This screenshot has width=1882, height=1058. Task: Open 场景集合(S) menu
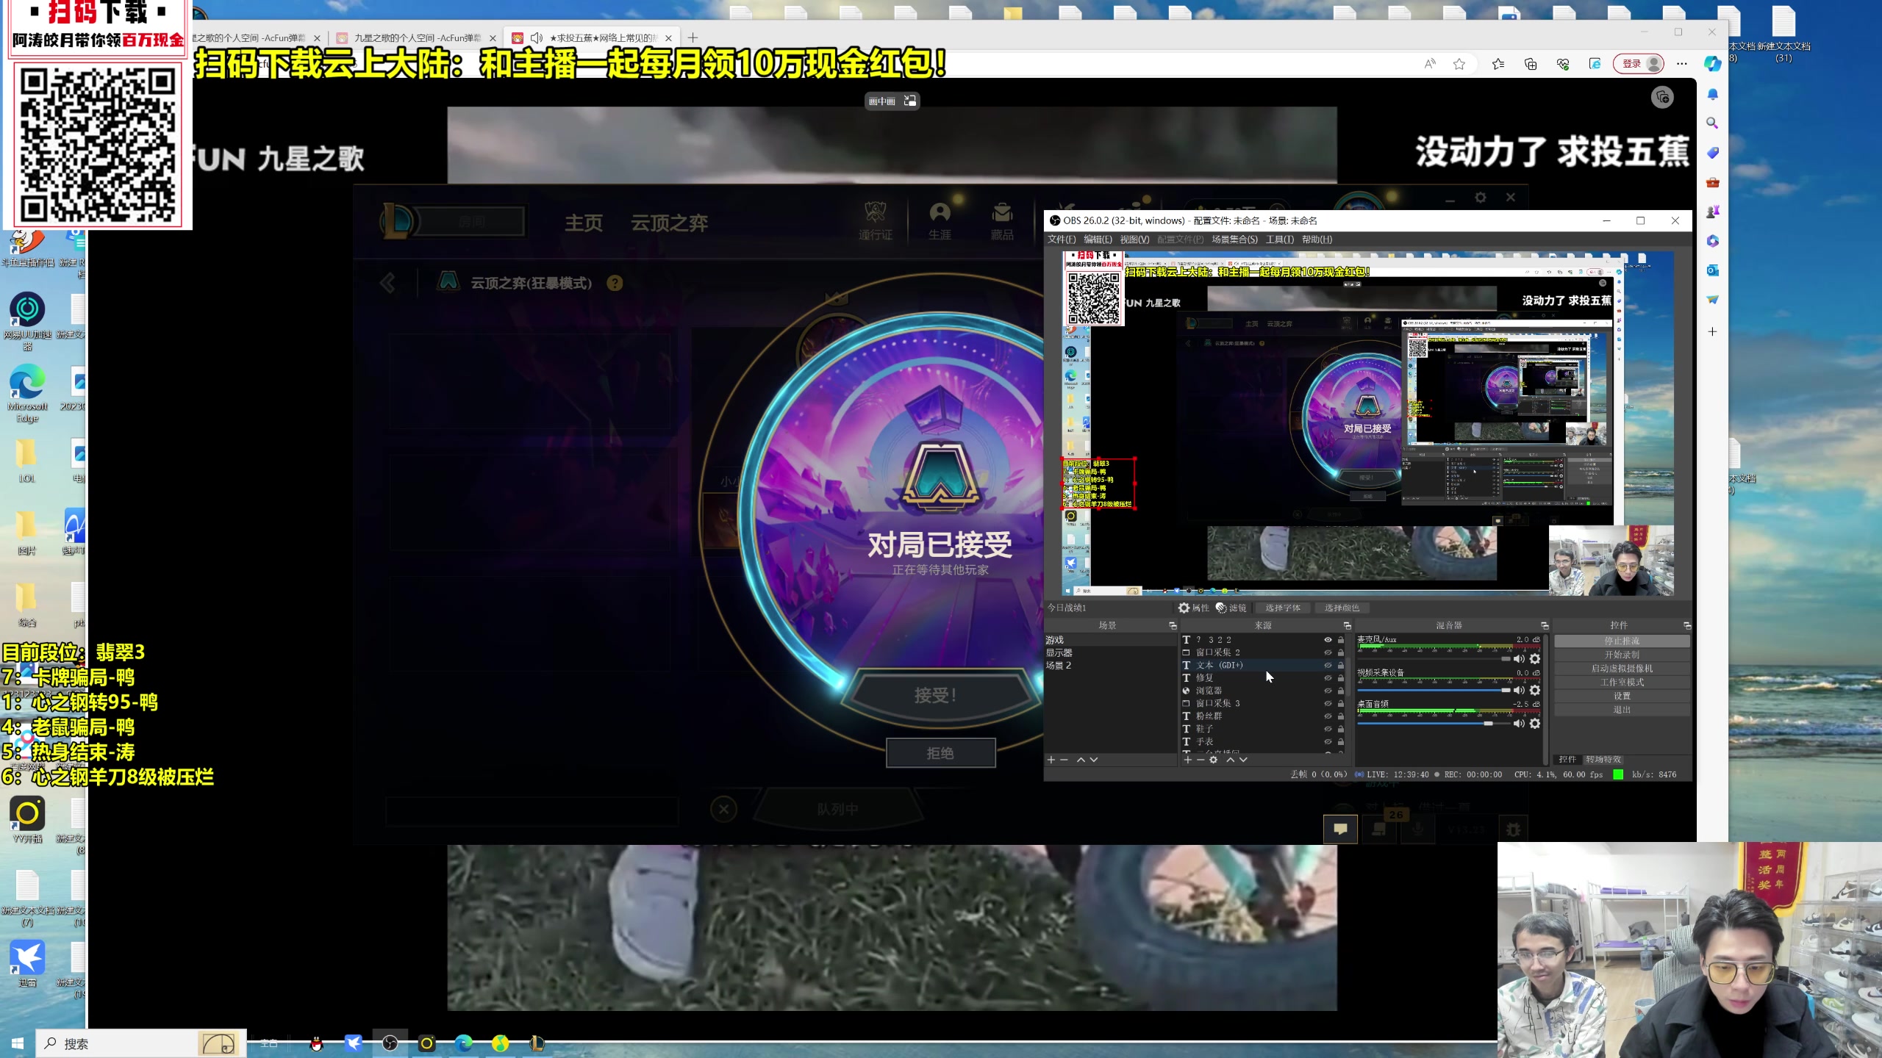[1234, 240]
